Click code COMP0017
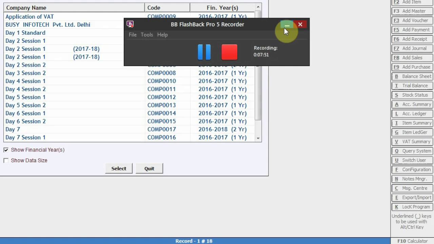434x244 pixels. click(x=161, y=129)
